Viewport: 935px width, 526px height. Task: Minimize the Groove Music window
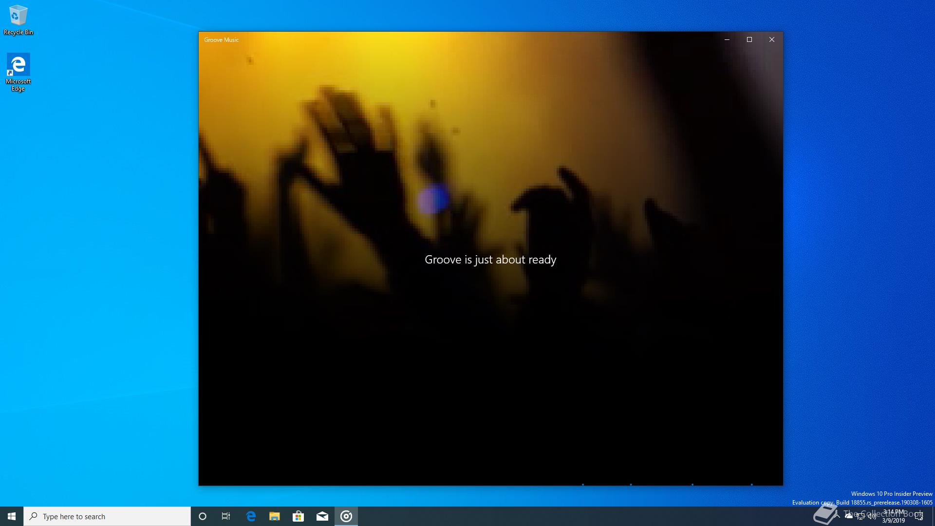coord(727,39)
